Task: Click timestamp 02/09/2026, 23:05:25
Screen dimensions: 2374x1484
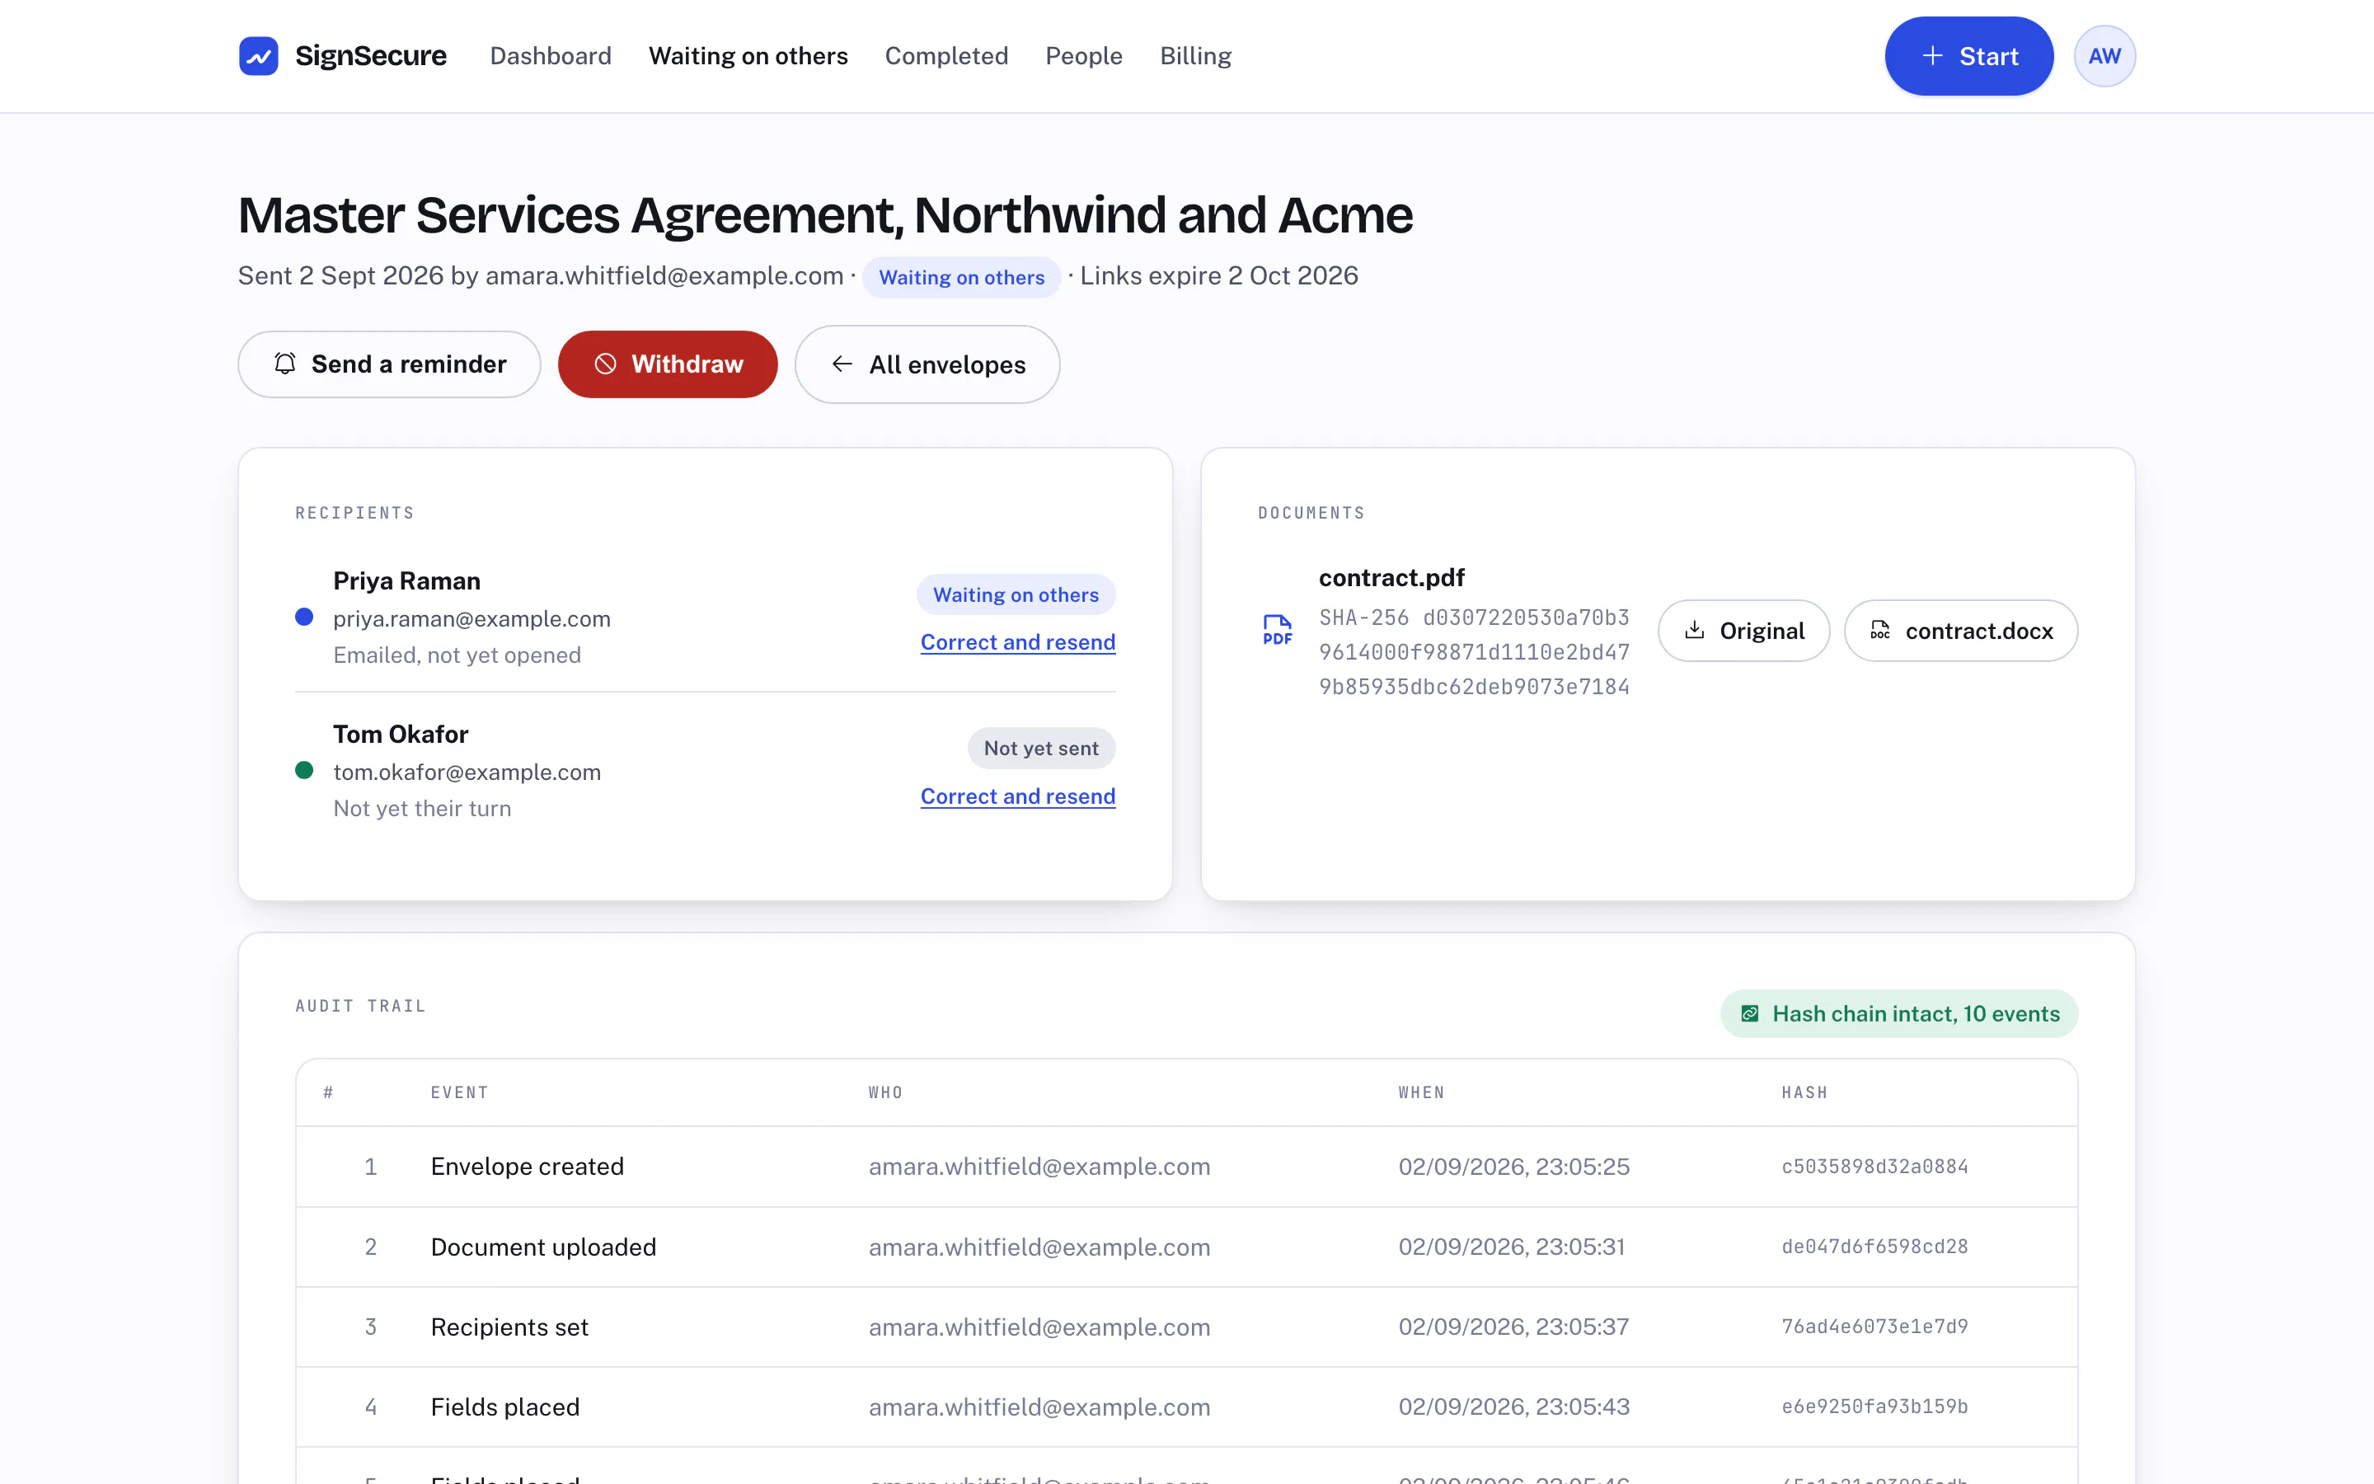Action: [x=1513, y=1166]
